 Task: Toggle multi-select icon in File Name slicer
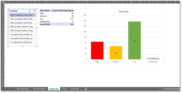click(x=30, y=11)
